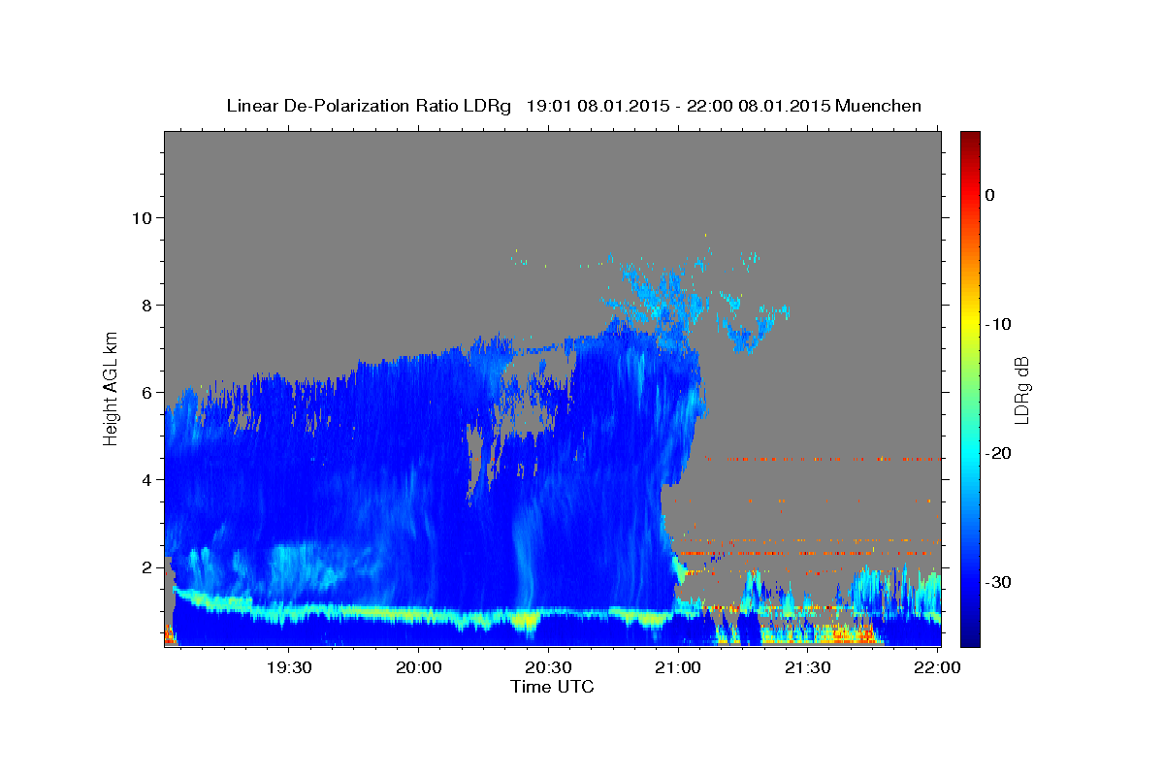Click the 'LDRg dB' colorbar label
Image resolution: width=1164 pixels, height=776 pixels.
click(1020, 389)
